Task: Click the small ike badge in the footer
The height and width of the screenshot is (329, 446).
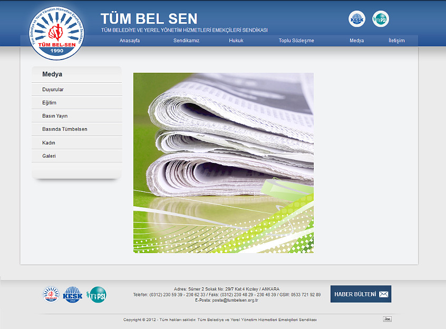Action: (387, 319)
